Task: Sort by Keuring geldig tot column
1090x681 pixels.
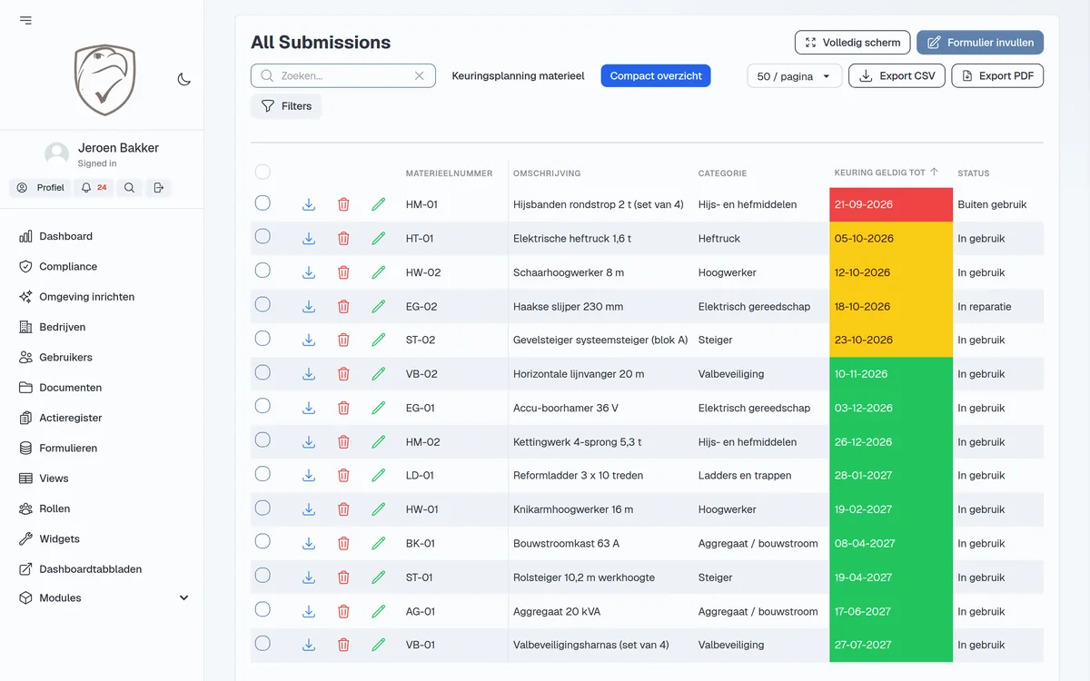Action: (x=886, y=173)
